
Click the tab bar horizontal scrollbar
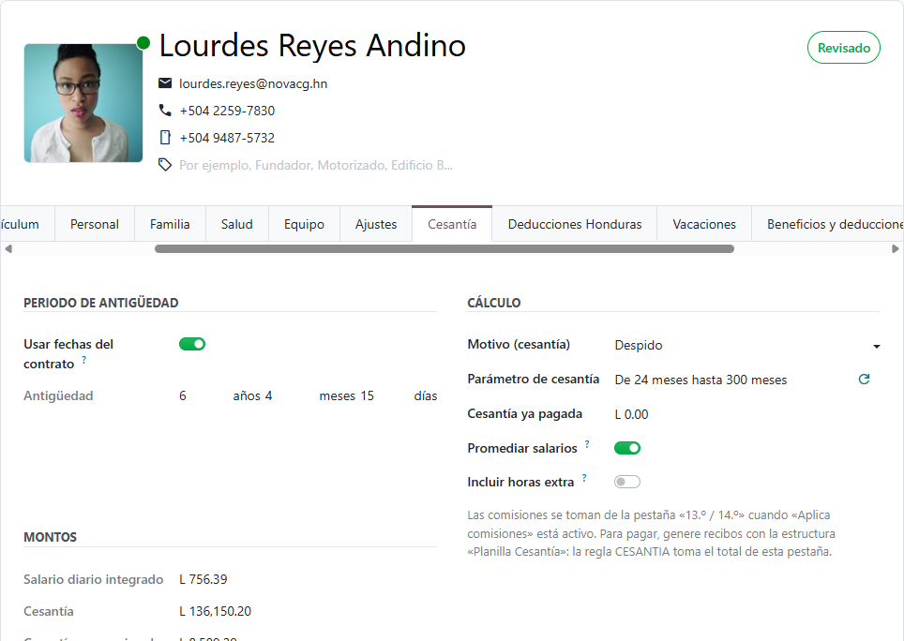[x=444, y=248]
